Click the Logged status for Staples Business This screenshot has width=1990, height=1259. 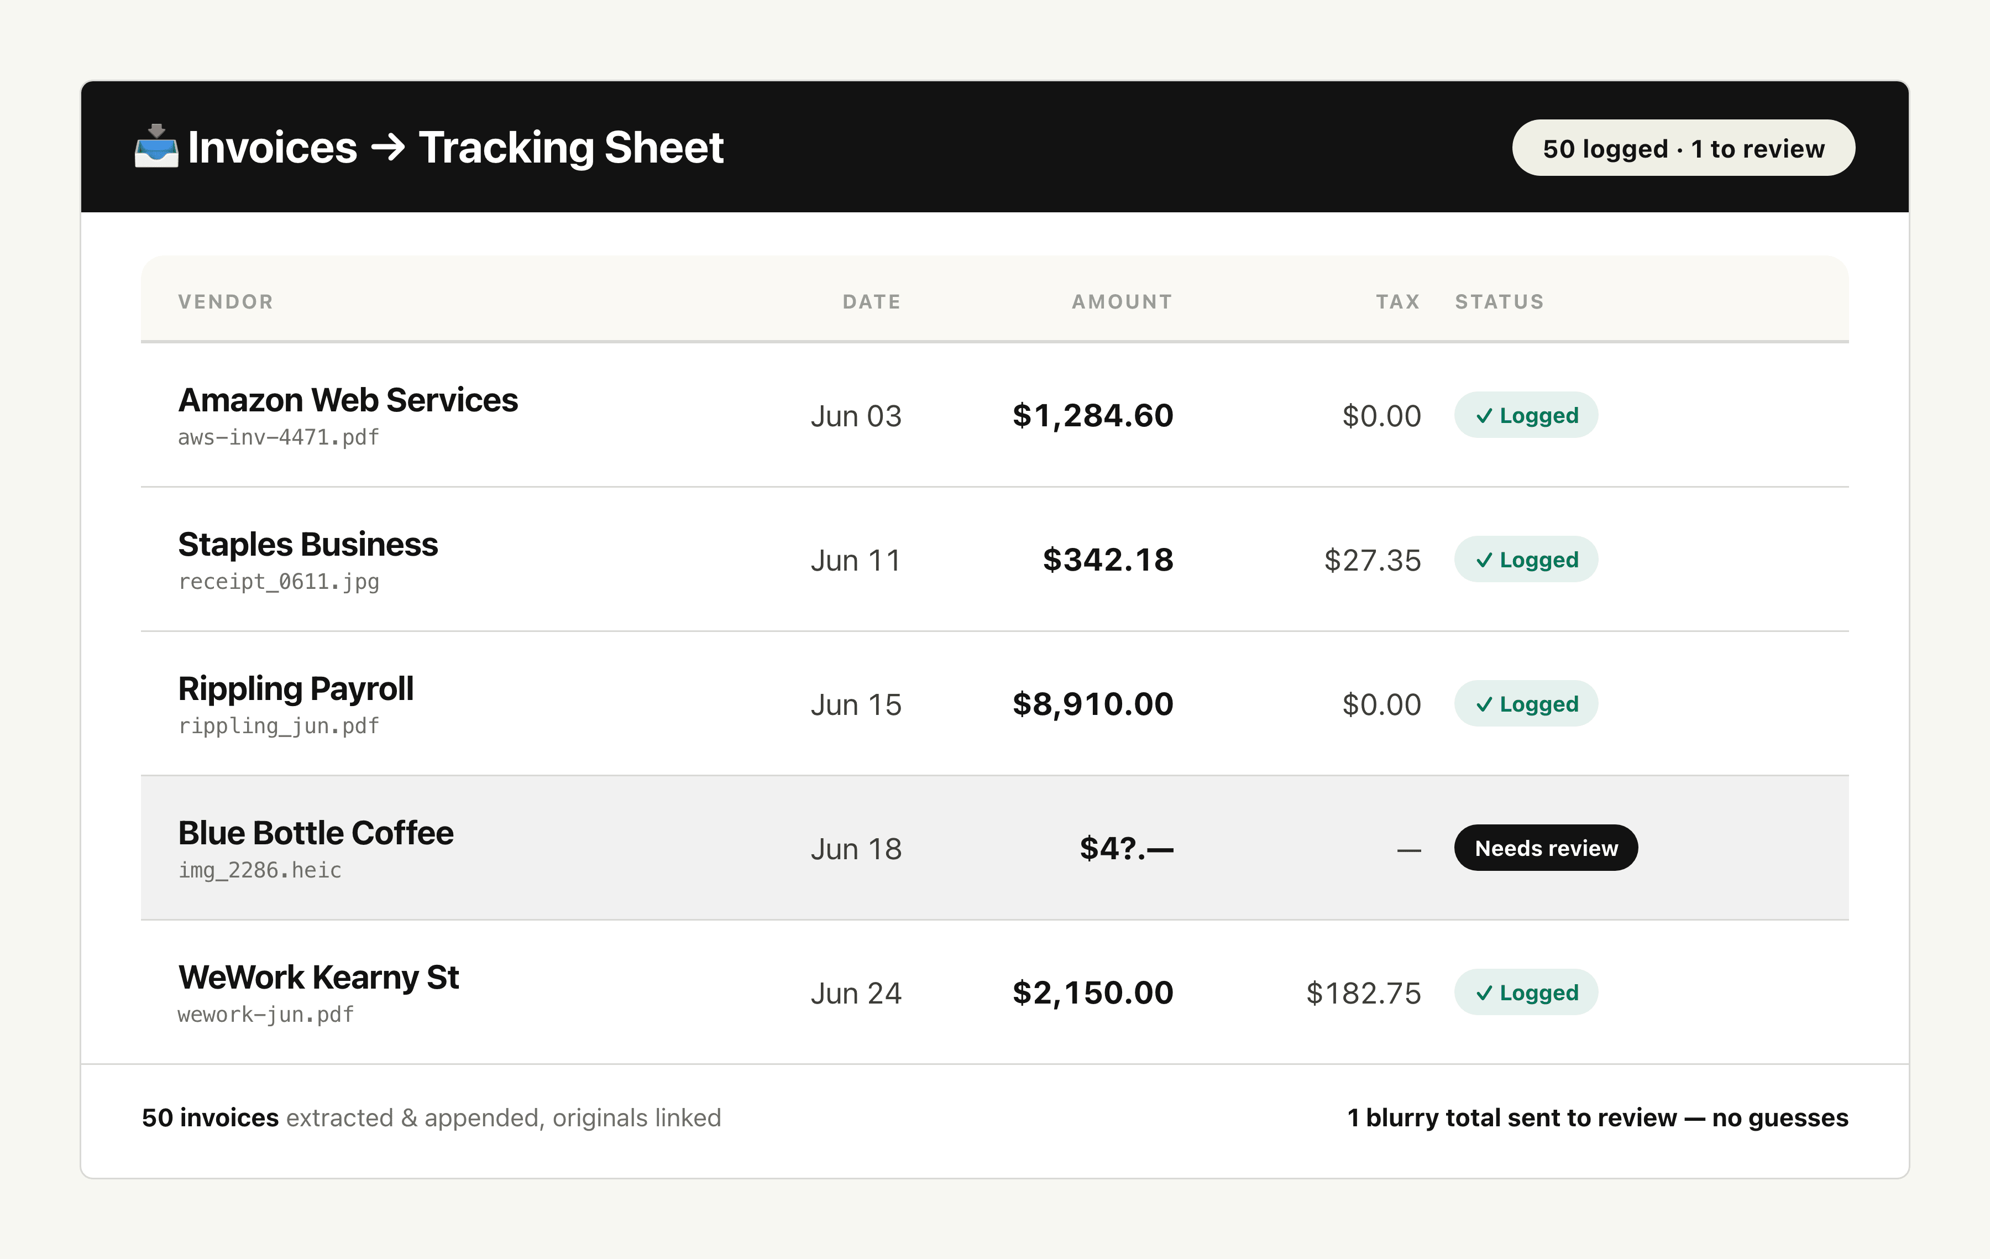pyautogui.click(x=1526, y=560)
